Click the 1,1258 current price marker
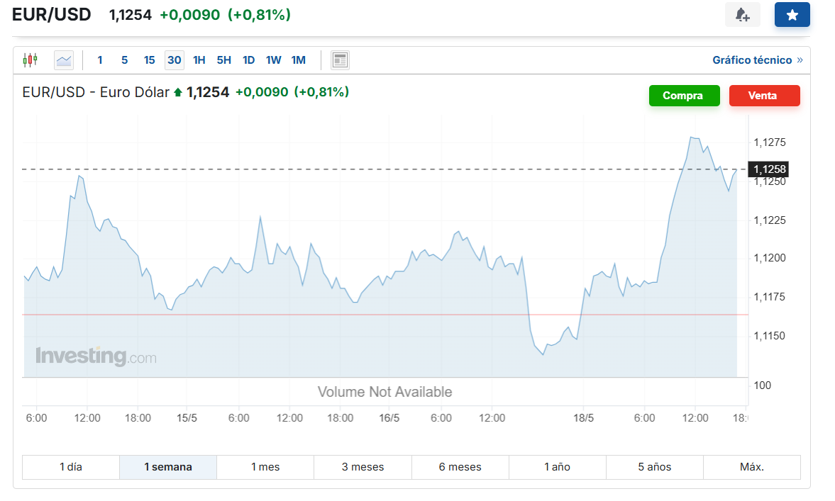 [769, 169]
